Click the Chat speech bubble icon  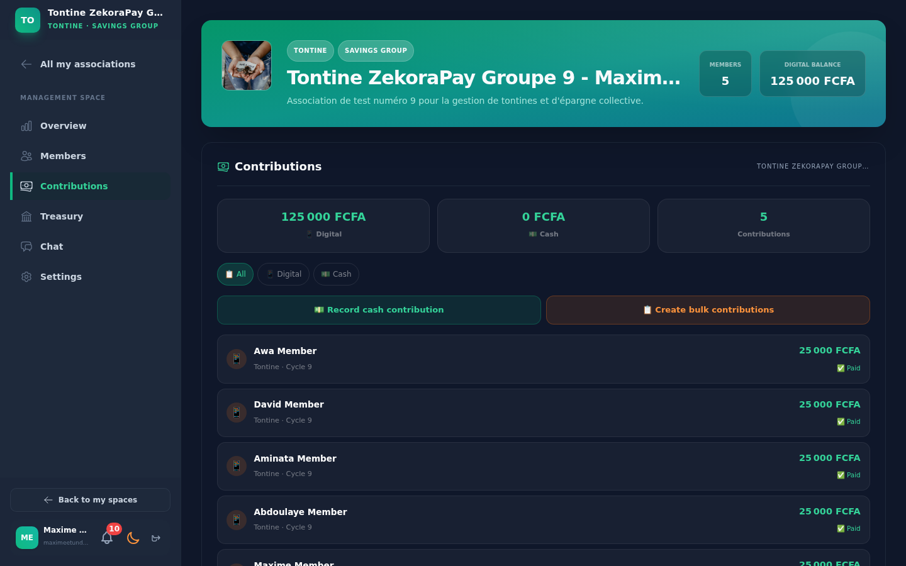(26, 247)
